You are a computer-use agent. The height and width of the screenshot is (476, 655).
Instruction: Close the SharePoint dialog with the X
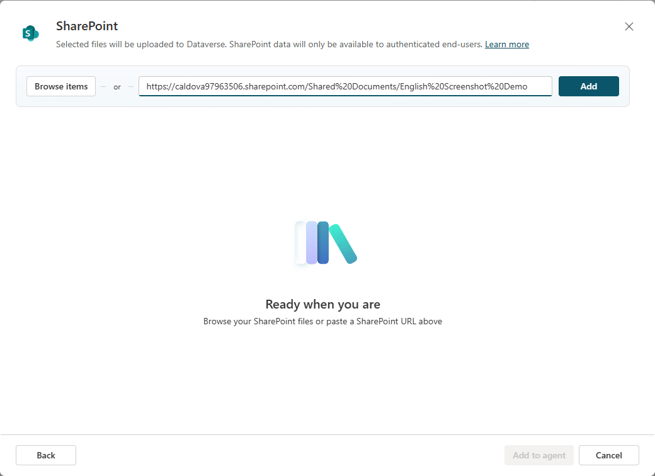(629, 26)
